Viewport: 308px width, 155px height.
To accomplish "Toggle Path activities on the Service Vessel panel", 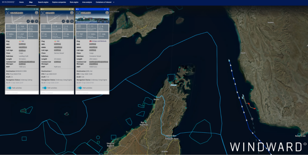I will pos(45,88).
